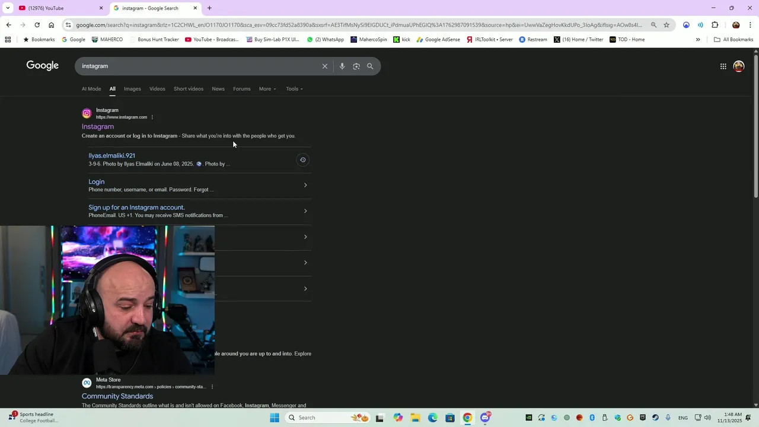
Task: Switch to AI Mode tab
Action: (91, 89)
